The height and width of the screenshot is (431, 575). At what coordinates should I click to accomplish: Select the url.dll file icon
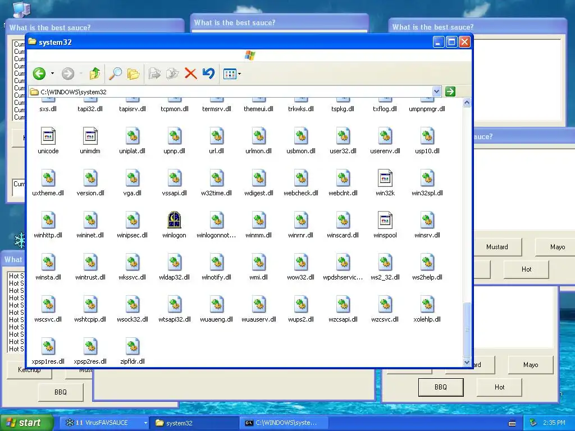[216, 136]
